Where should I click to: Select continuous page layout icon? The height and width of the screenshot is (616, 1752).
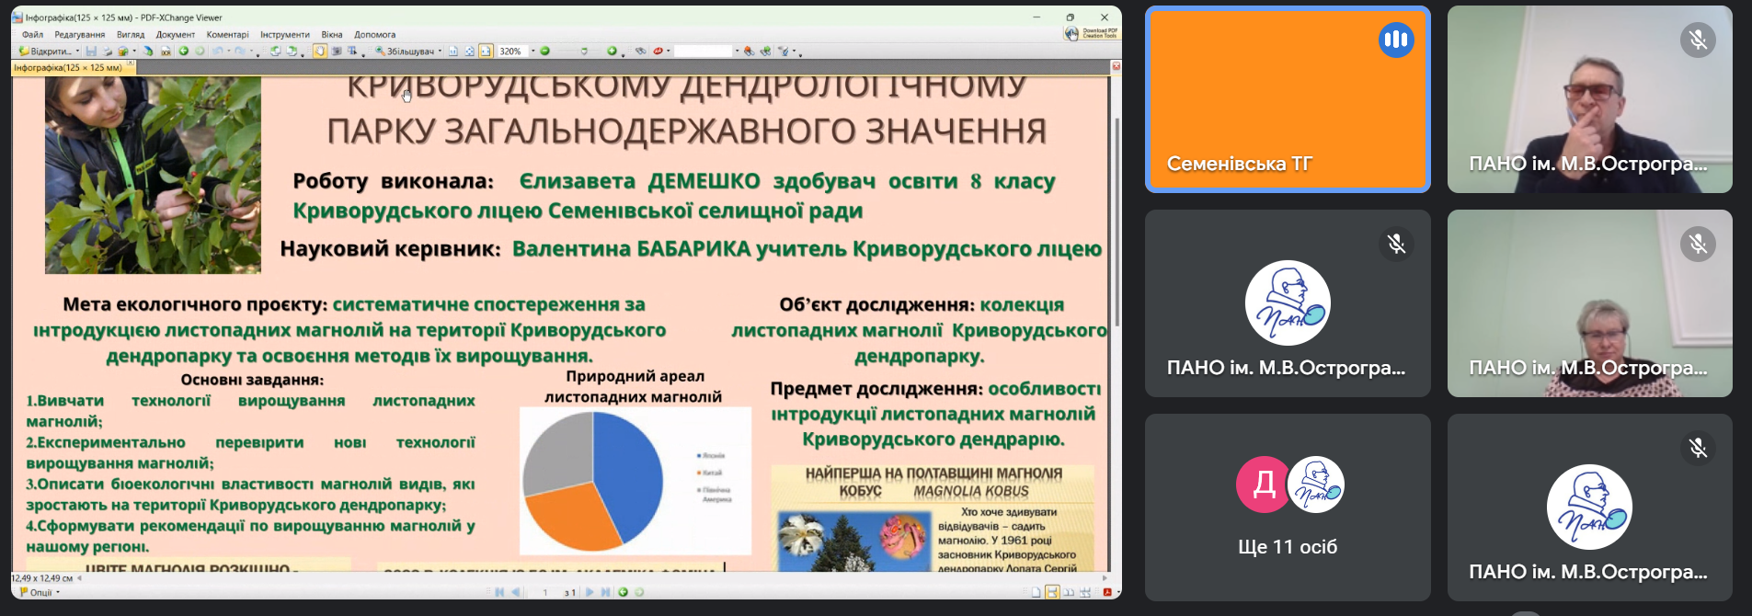point(1052,592)
